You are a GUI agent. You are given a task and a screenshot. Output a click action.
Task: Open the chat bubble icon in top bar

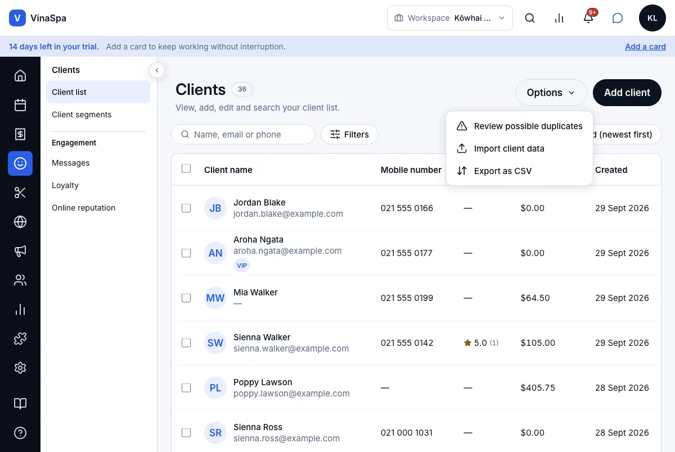point(618,18)
